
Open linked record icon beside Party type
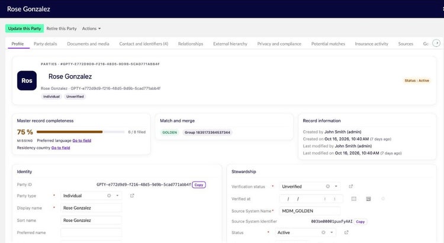coord(132,196)
